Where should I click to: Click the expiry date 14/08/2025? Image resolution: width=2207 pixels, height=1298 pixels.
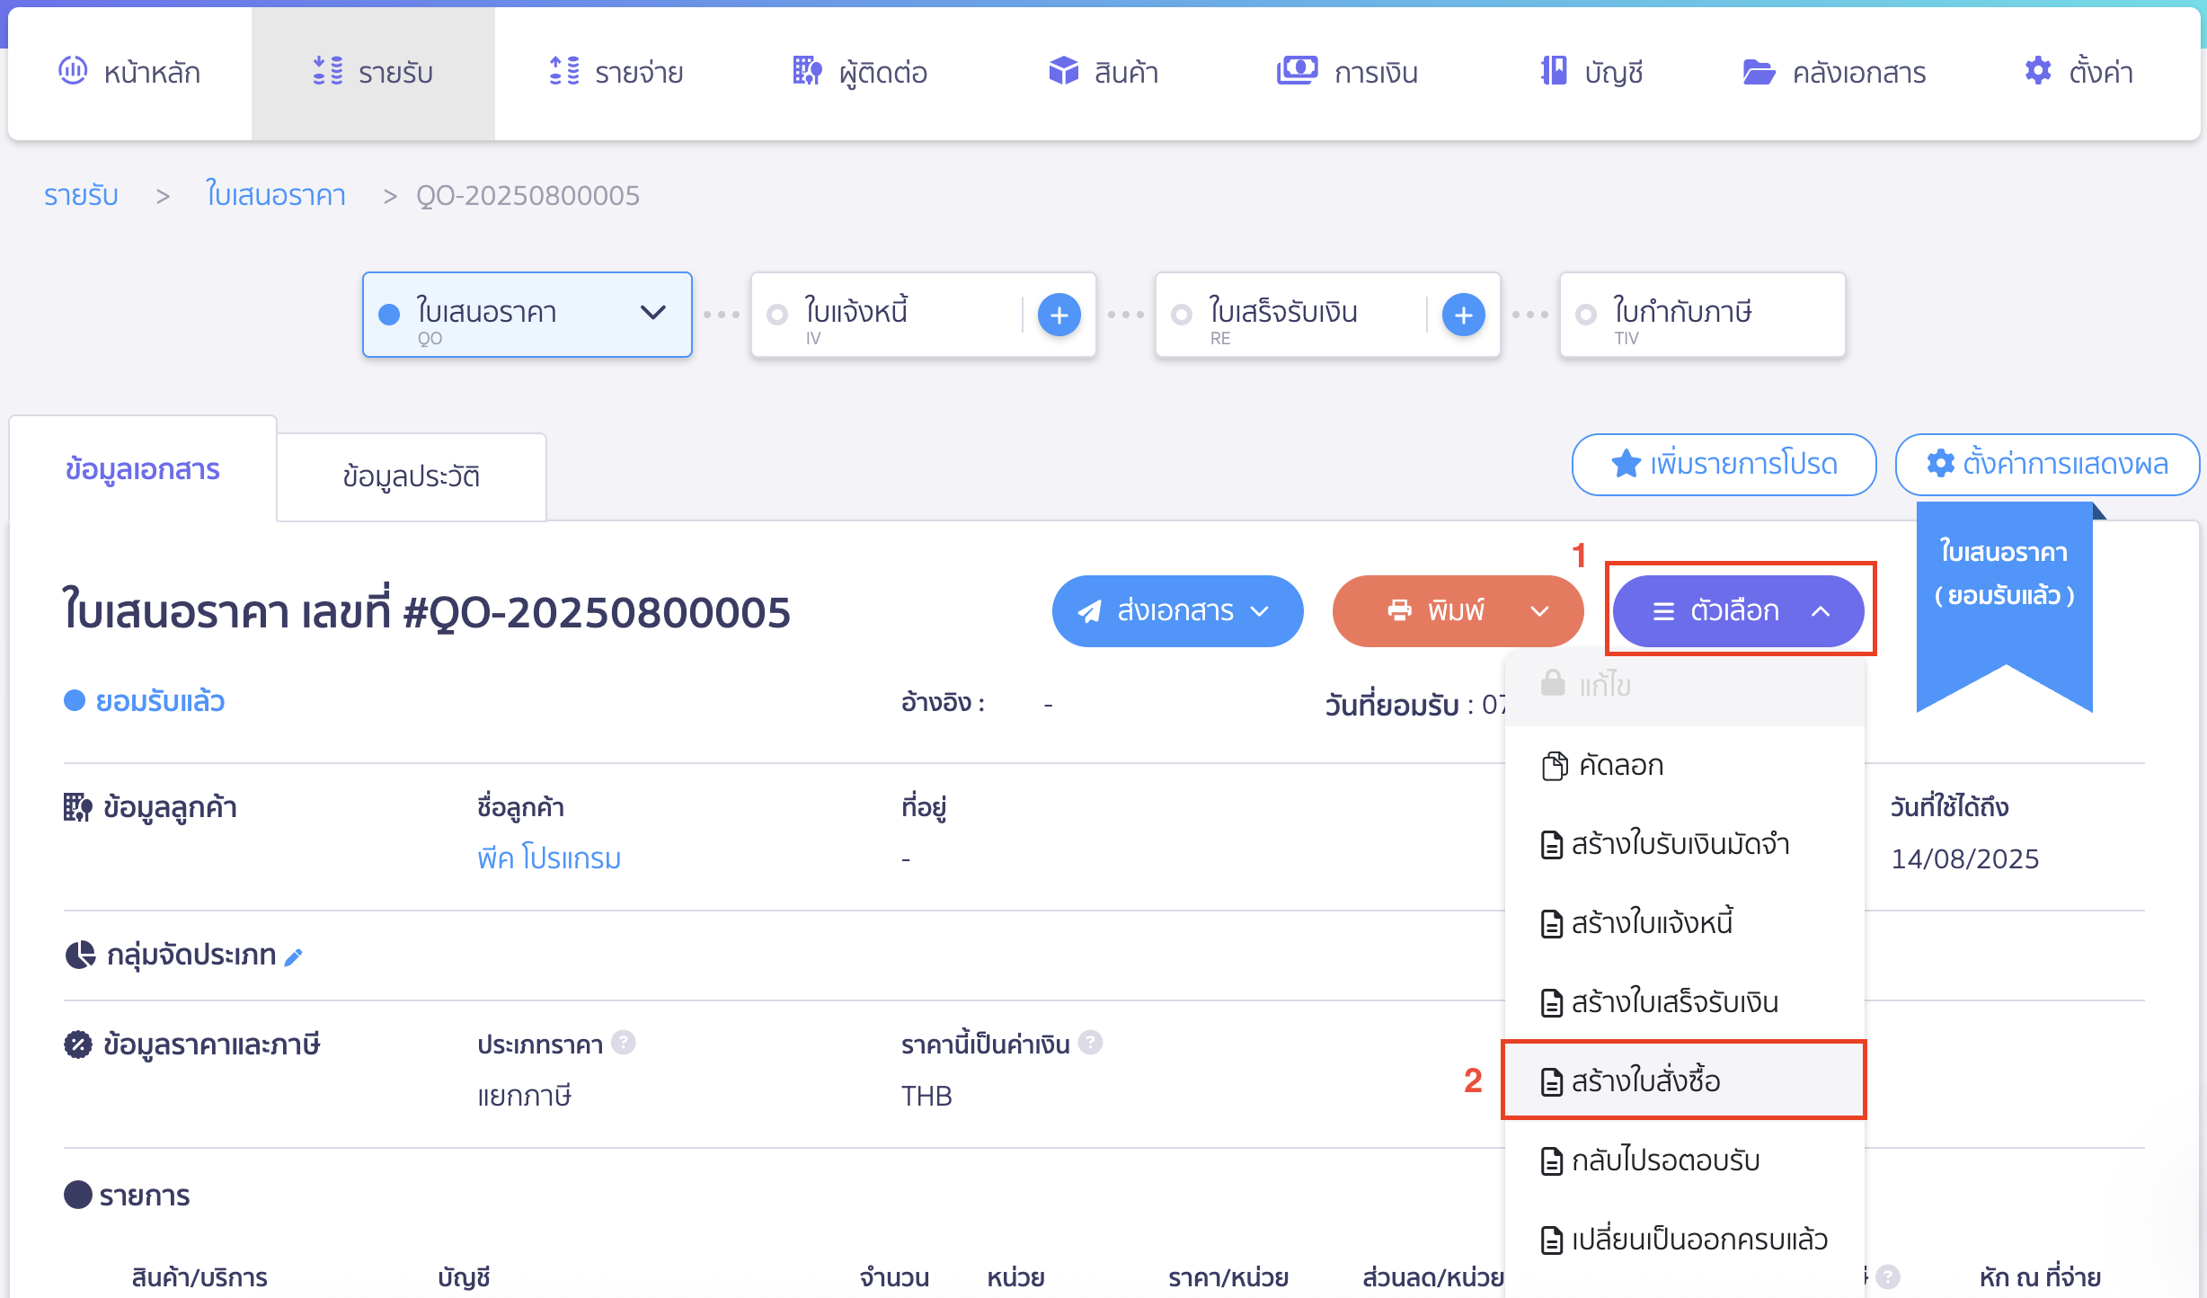pos(1965,858)
